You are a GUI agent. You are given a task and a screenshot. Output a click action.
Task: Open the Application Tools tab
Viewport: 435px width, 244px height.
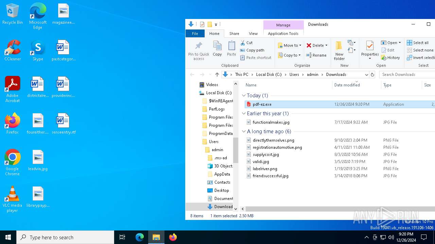pos(283,34)
